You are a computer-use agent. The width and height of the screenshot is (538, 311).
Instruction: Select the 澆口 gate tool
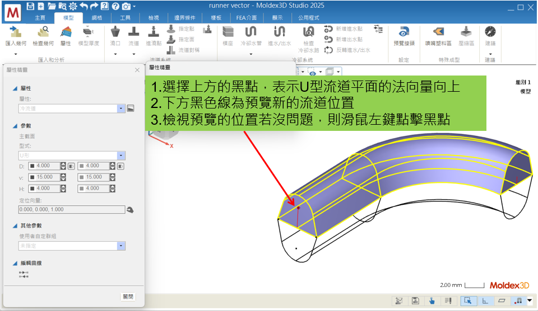pos(115,36)
